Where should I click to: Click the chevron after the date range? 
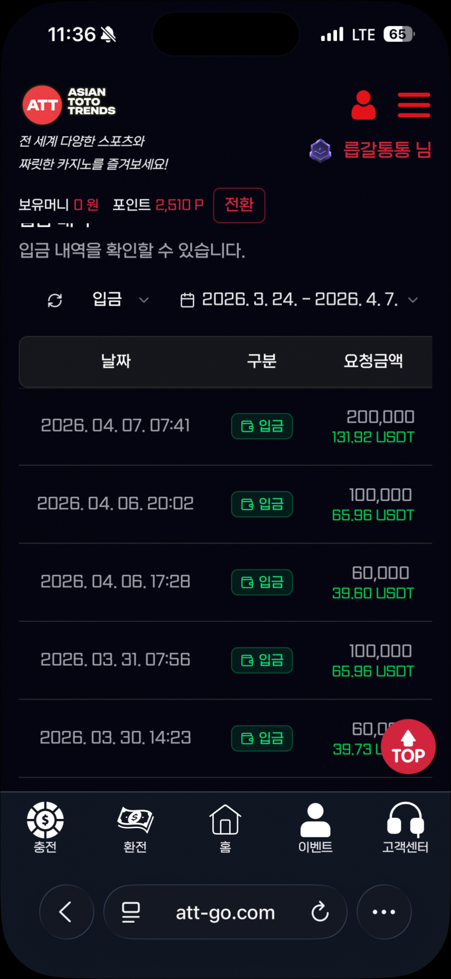coord(413,300)
